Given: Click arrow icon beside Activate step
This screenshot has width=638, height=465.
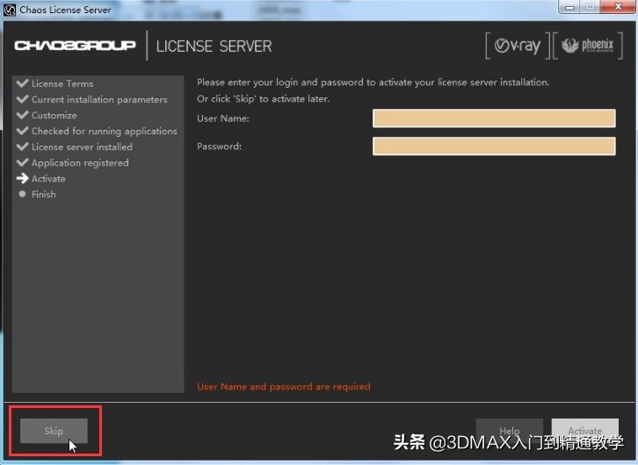Looking at the screenshot, I should click(x=22, y=178).
